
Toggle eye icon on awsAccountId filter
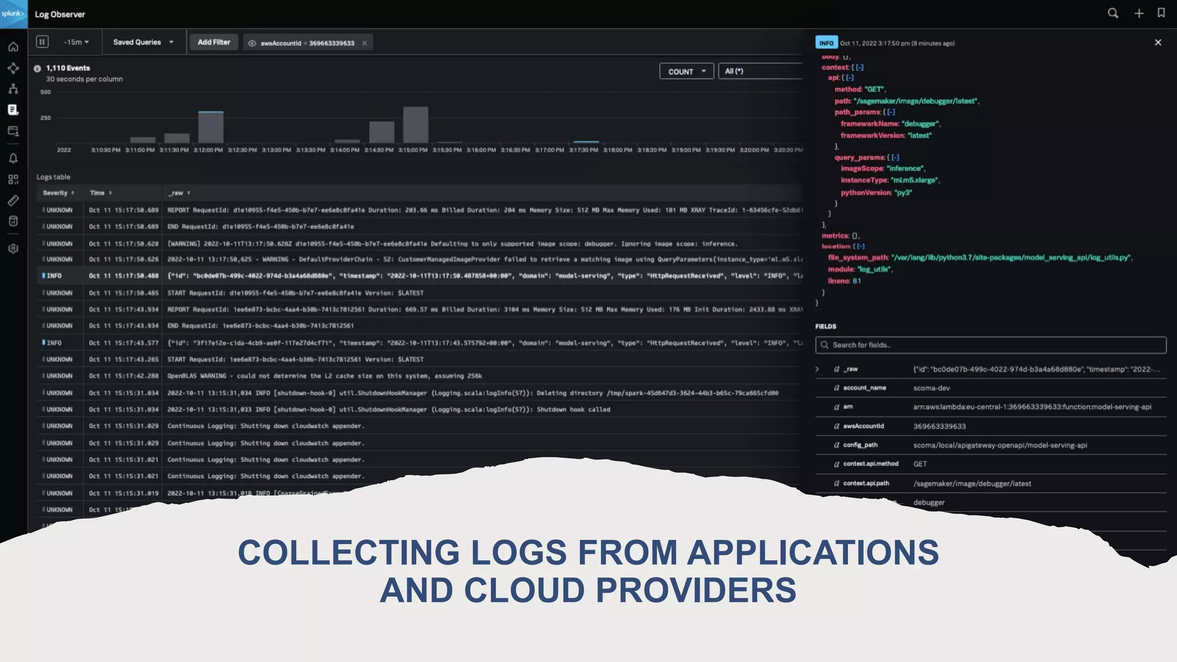[x=252, y=43]
